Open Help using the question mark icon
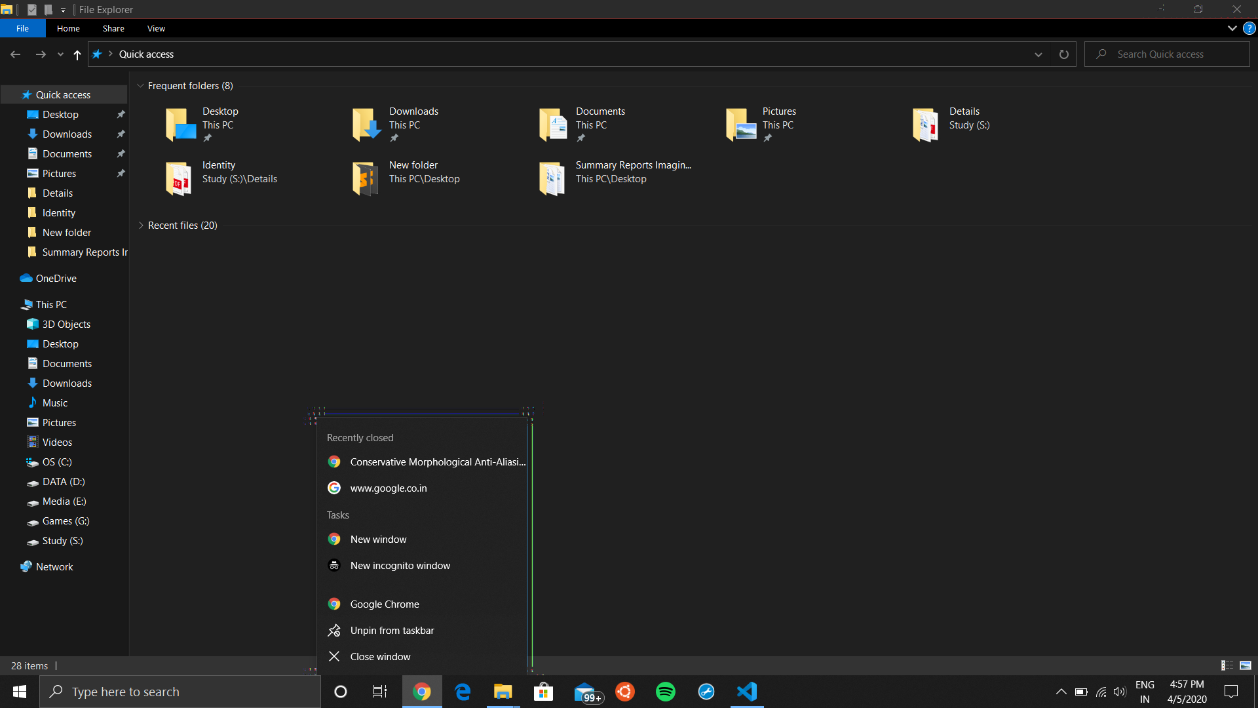This screenshot has width=1258, height=708. point(1249,28)
